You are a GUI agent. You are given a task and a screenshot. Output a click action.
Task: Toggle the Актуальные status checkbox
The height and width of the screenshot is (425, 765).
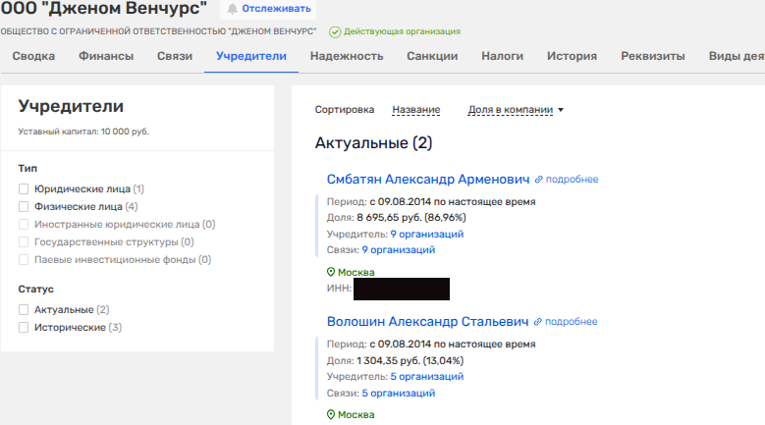pyautogui.click(x=25, y=310)
